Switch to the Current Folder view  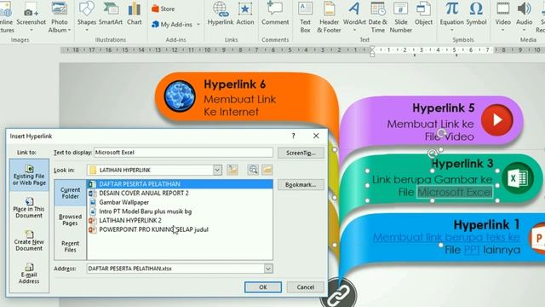click(x=70, y=193)
